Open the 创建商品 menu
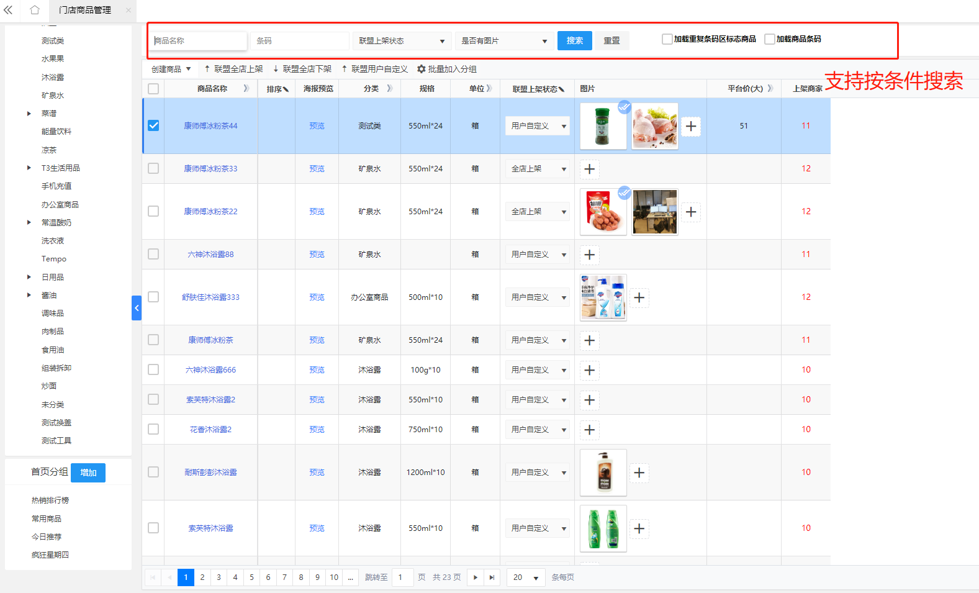 coord(171,69)
